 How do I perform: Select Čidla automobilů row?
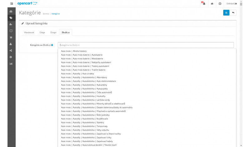(x=147, y=92)
